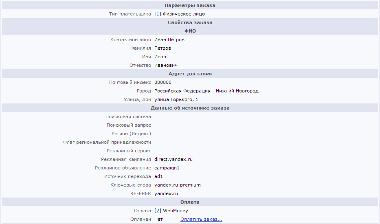Screen dimensions: 380x224
Task: Click the ad value campaign1
Action: pos(167,168)
